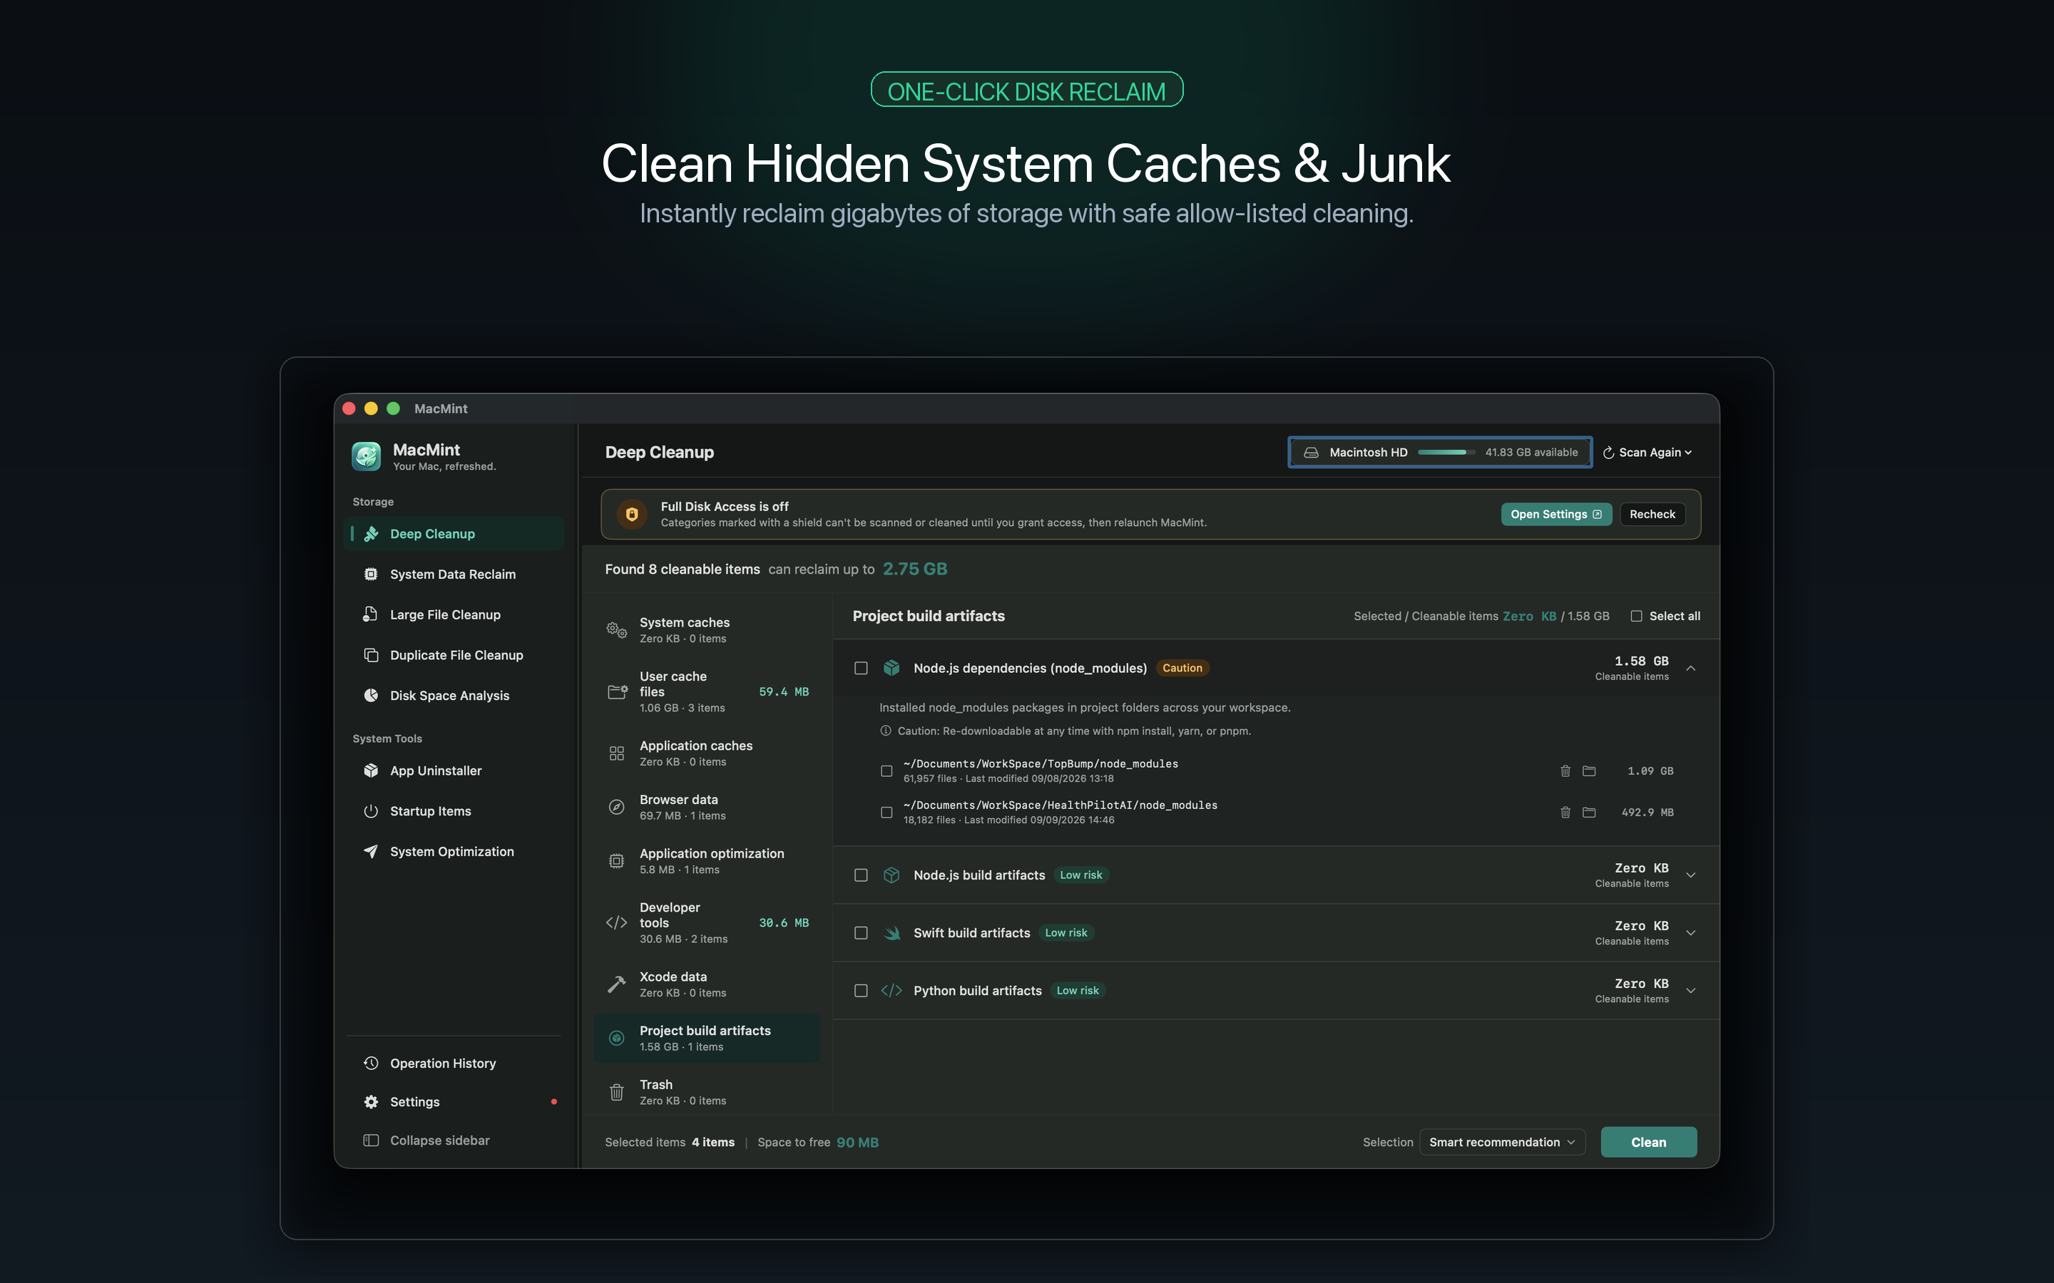
Task: Check the Select all checkbox
Action: point(1636,616)
